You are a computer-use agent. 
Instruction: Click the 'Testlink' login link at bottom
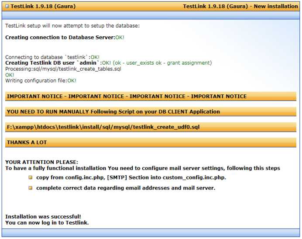click(x=77, y=223)
